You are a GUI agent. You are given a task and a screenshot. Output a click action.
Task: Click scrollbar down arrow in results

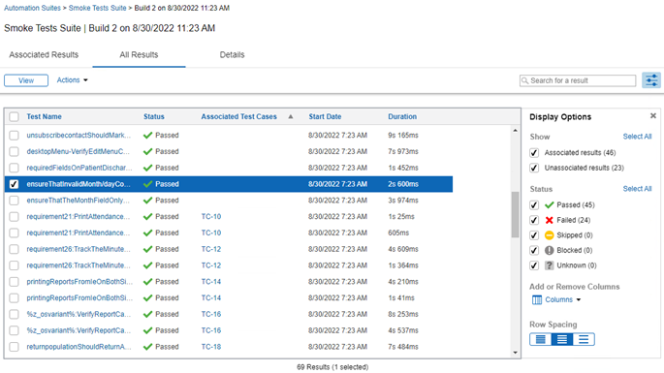(x=515, y=353)
